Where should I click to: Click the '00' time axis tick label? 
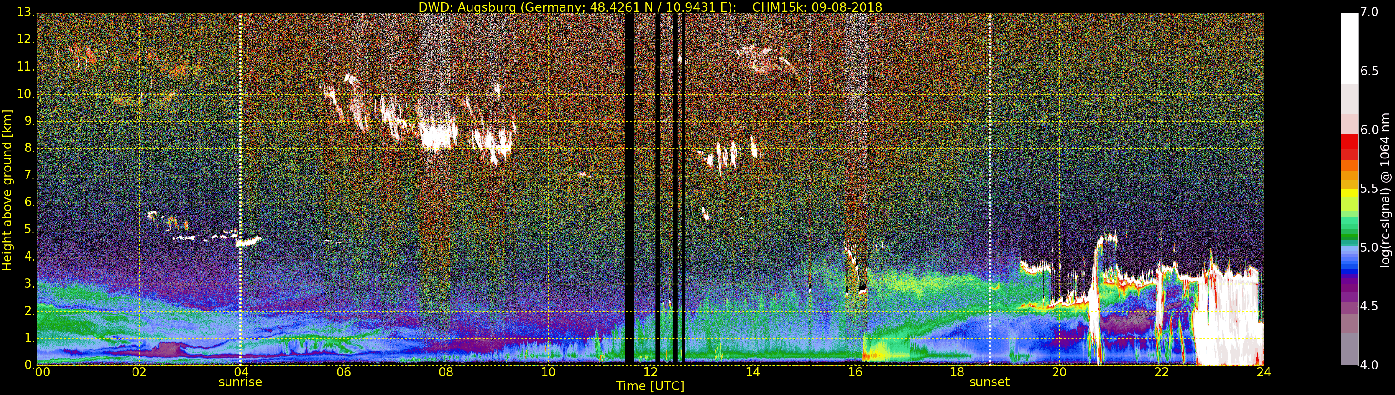(x=42, y=372)
